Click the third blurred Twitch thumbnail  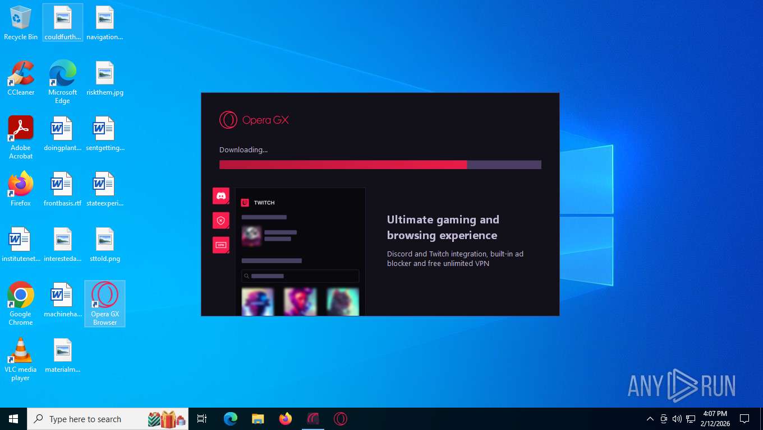[343, 302]
